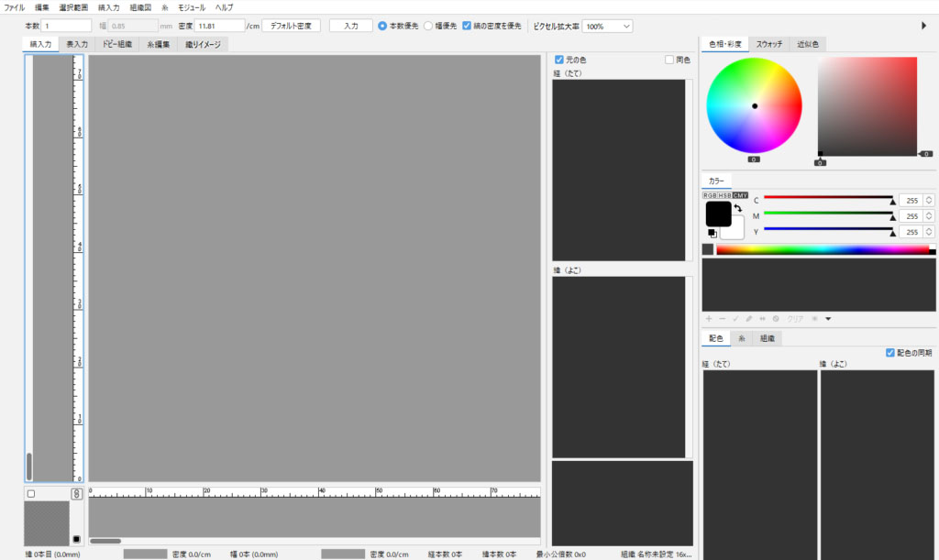Image resolution: width=939 pixels, height=560 pixels.
Task: Click the デフォルト密度 button
Action: [x=291, y=26]
